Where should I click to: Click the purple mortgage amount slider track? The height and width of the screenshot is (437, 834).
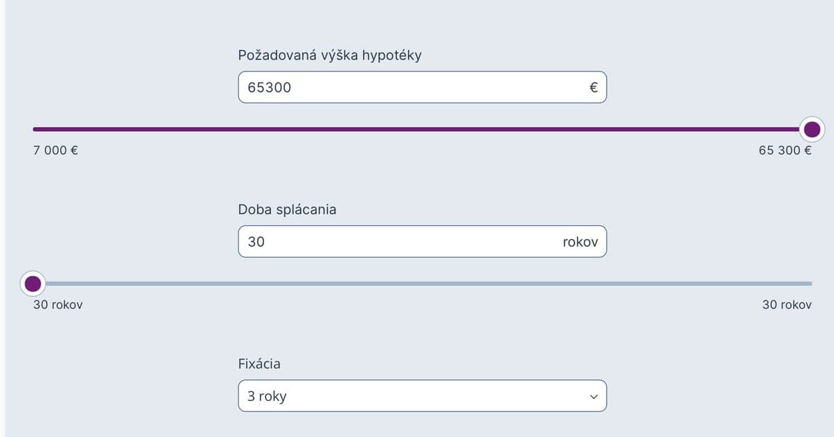pos(417,128)
